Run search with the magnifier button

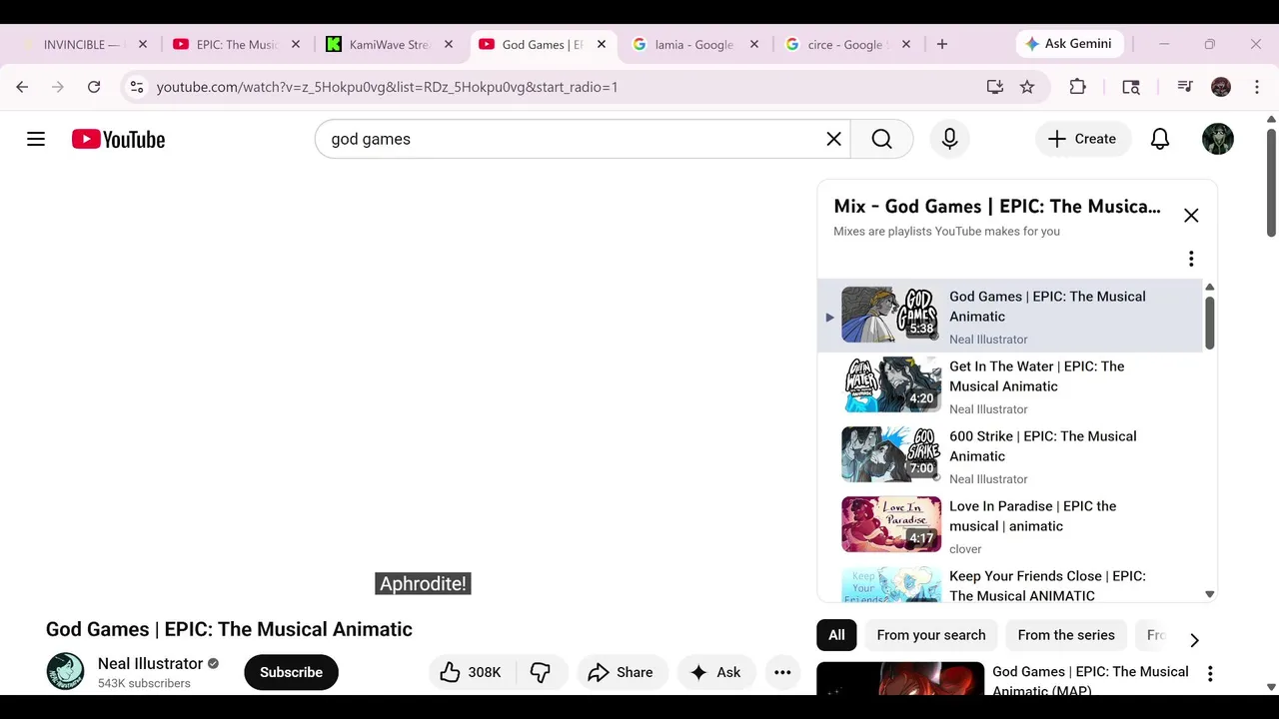point(881,139)
